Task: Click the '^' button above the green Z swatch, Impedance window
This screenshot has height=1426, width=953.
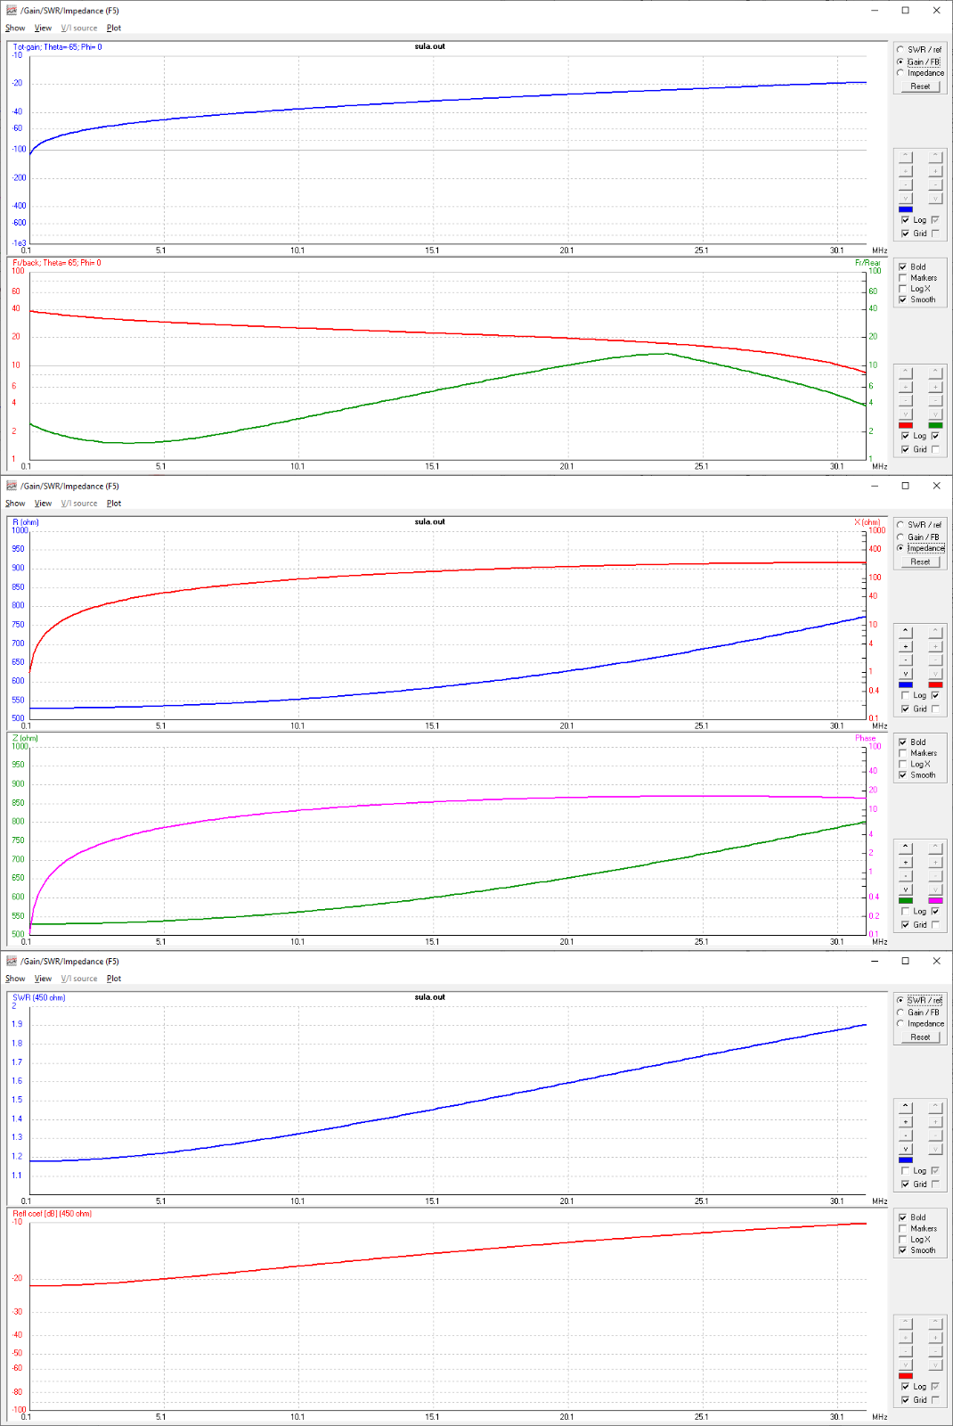Action: pos(906,848)
